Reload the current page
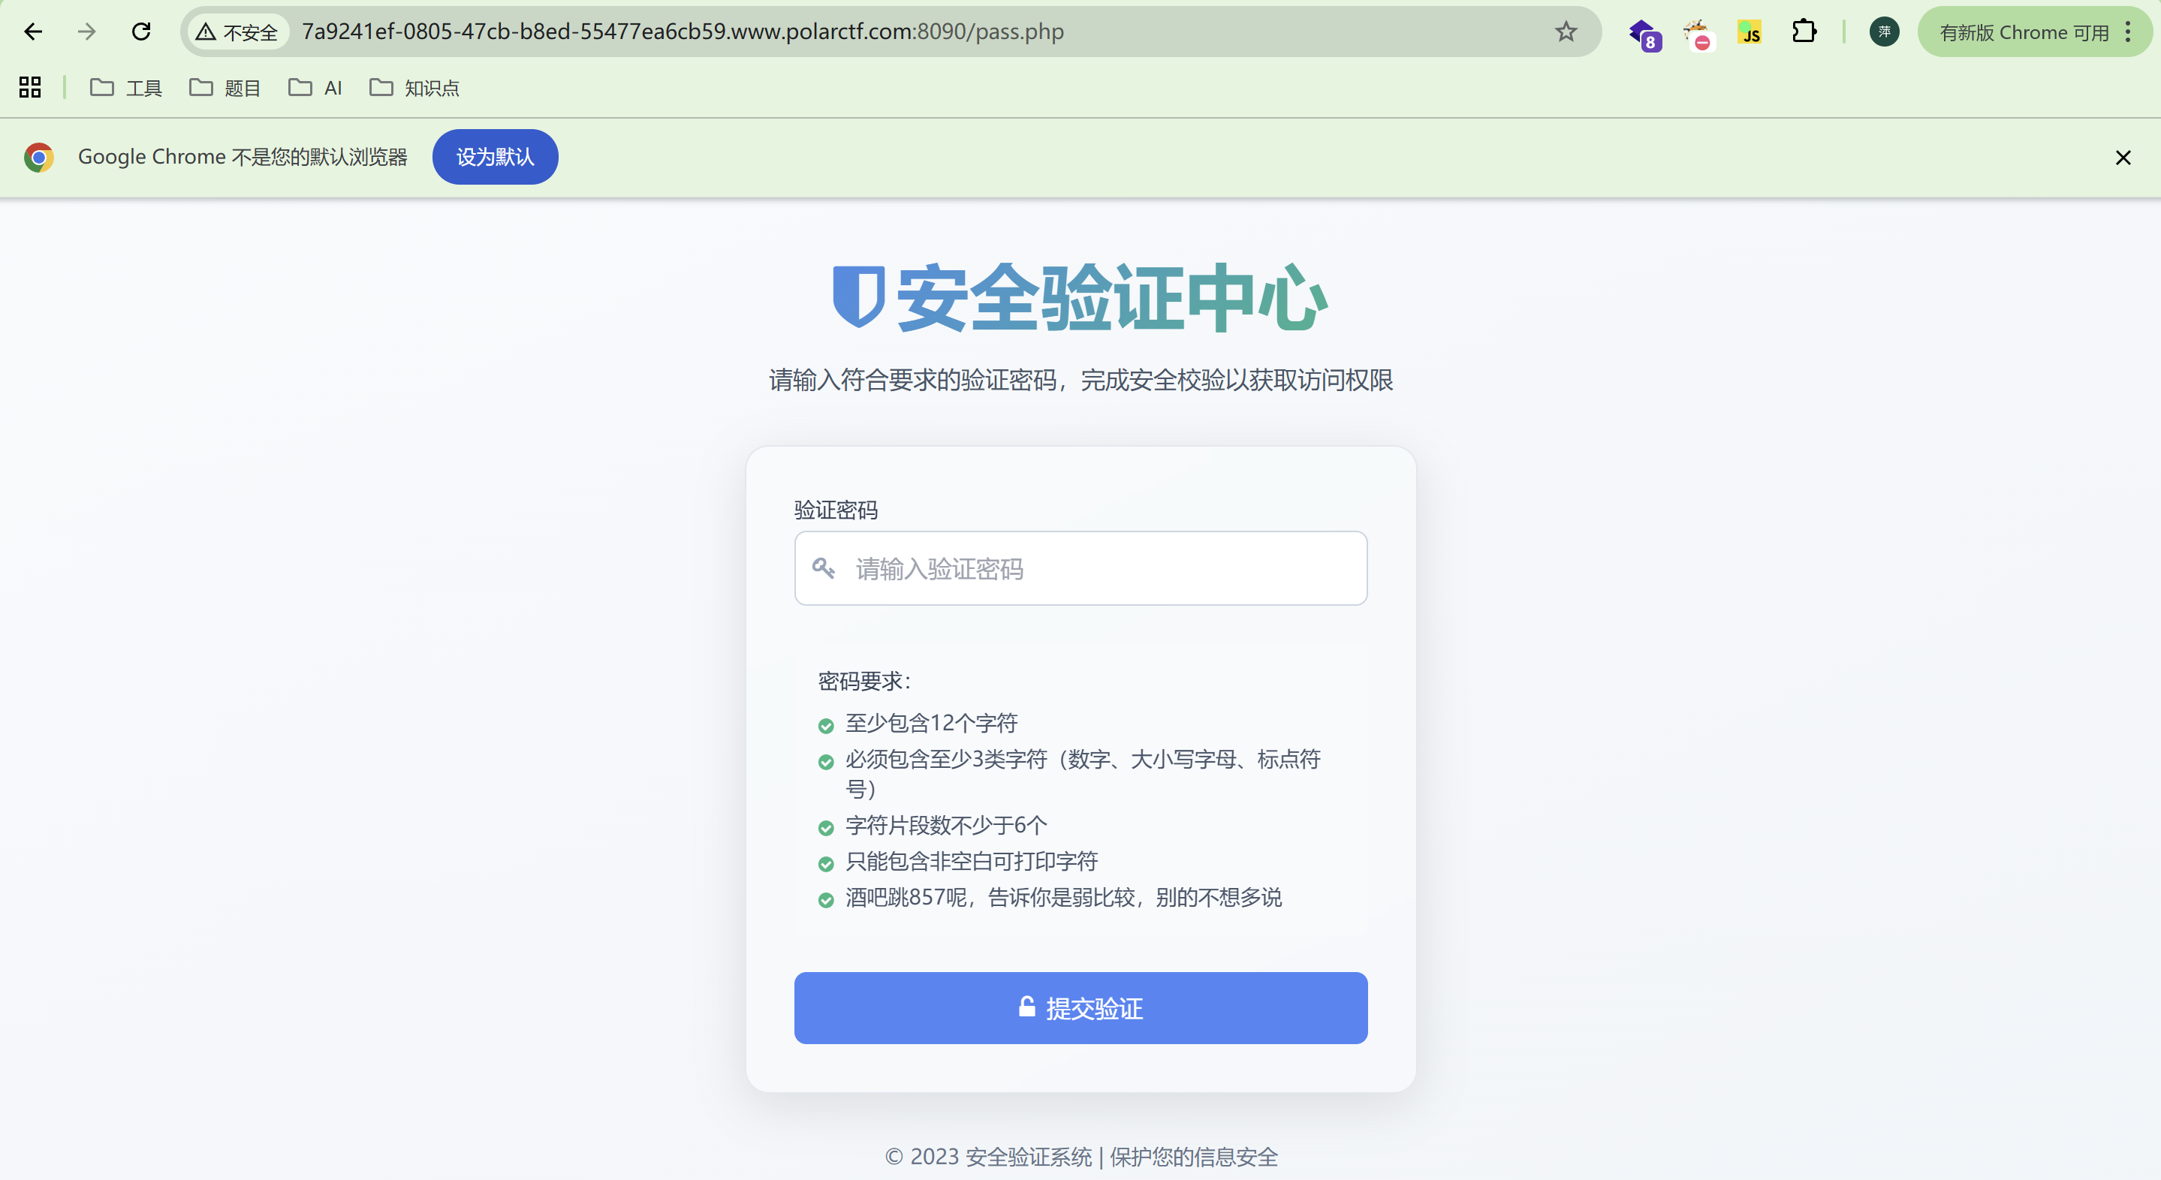The image size is (2161, 1180). (x=141, y=32)
